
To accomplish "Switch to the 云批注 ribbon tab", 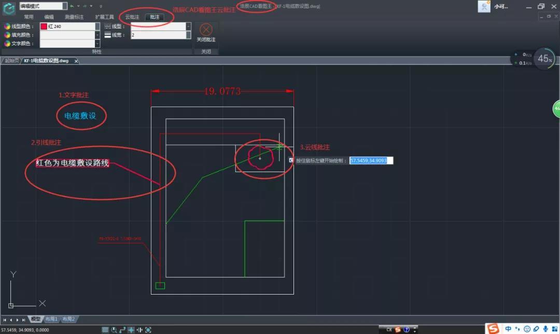I will 132,17.
